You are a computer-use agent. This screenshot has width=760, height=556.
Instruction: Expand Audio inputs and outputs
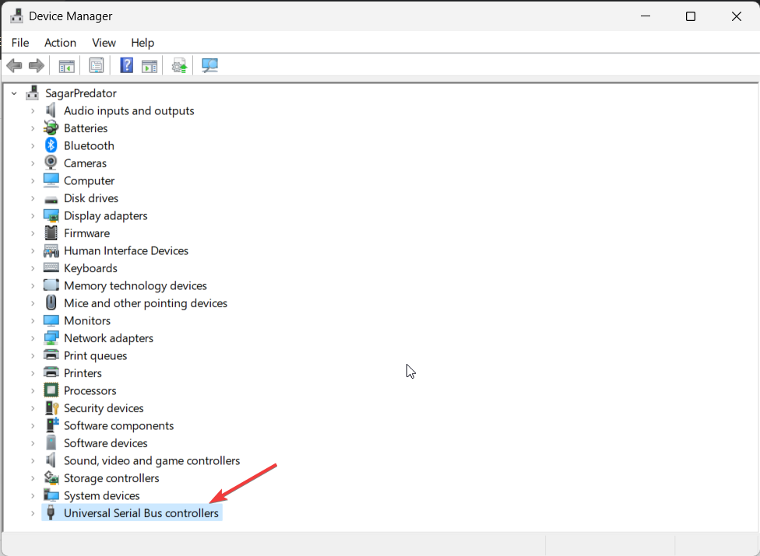33,111
